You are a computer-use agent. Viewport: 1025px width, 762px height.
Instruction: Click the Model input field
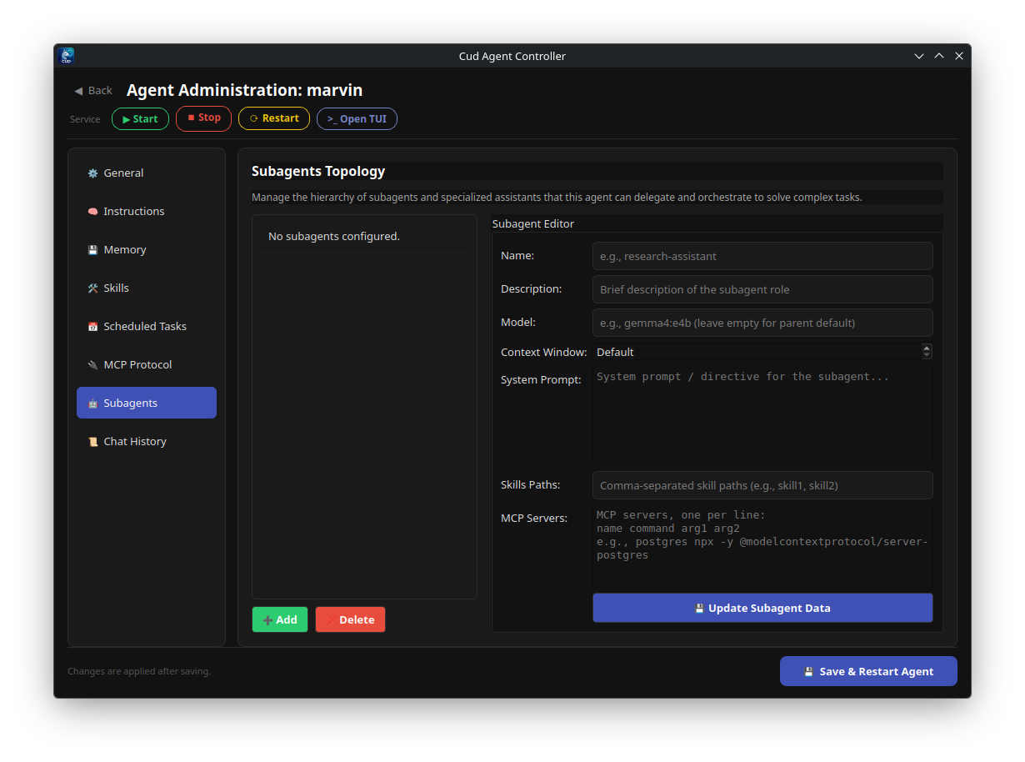click(762, 323)
